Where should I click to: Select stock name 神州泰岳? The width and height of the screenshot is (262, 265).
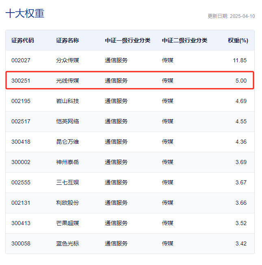click(x=67, y=162)
